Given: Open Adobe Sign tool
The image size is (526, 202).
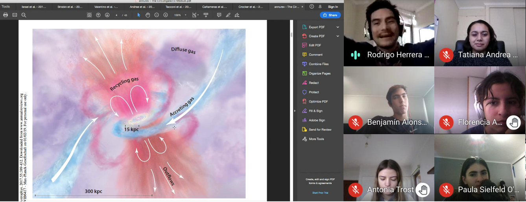Looking at the screenshot, I should pos(317,120).
